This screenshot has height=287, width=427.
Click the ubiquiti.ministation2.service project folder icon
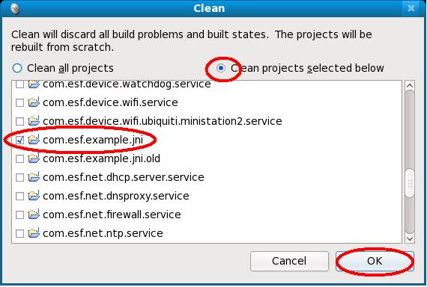[34, 121]
